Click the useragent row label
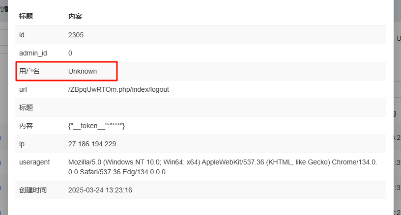 tap(34, 162)
